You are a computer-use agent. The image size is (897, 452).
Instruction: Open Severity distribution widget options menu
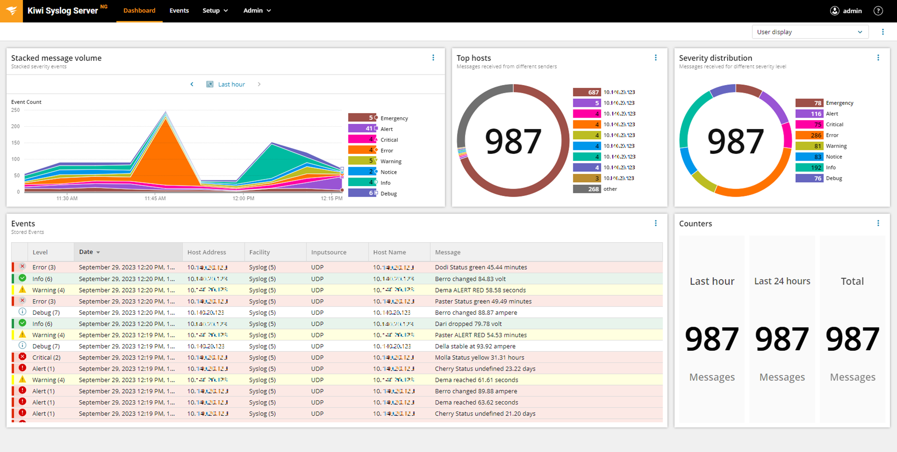(878, 58)
